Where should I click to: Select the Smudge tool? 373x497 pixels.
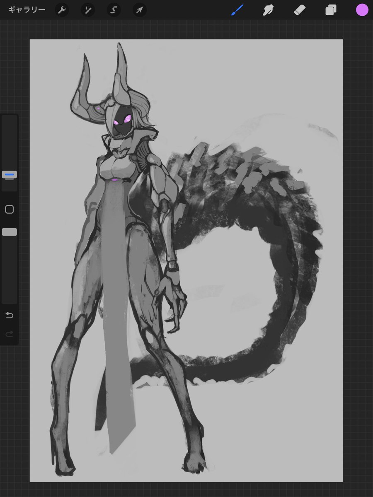tap(269, 10)
